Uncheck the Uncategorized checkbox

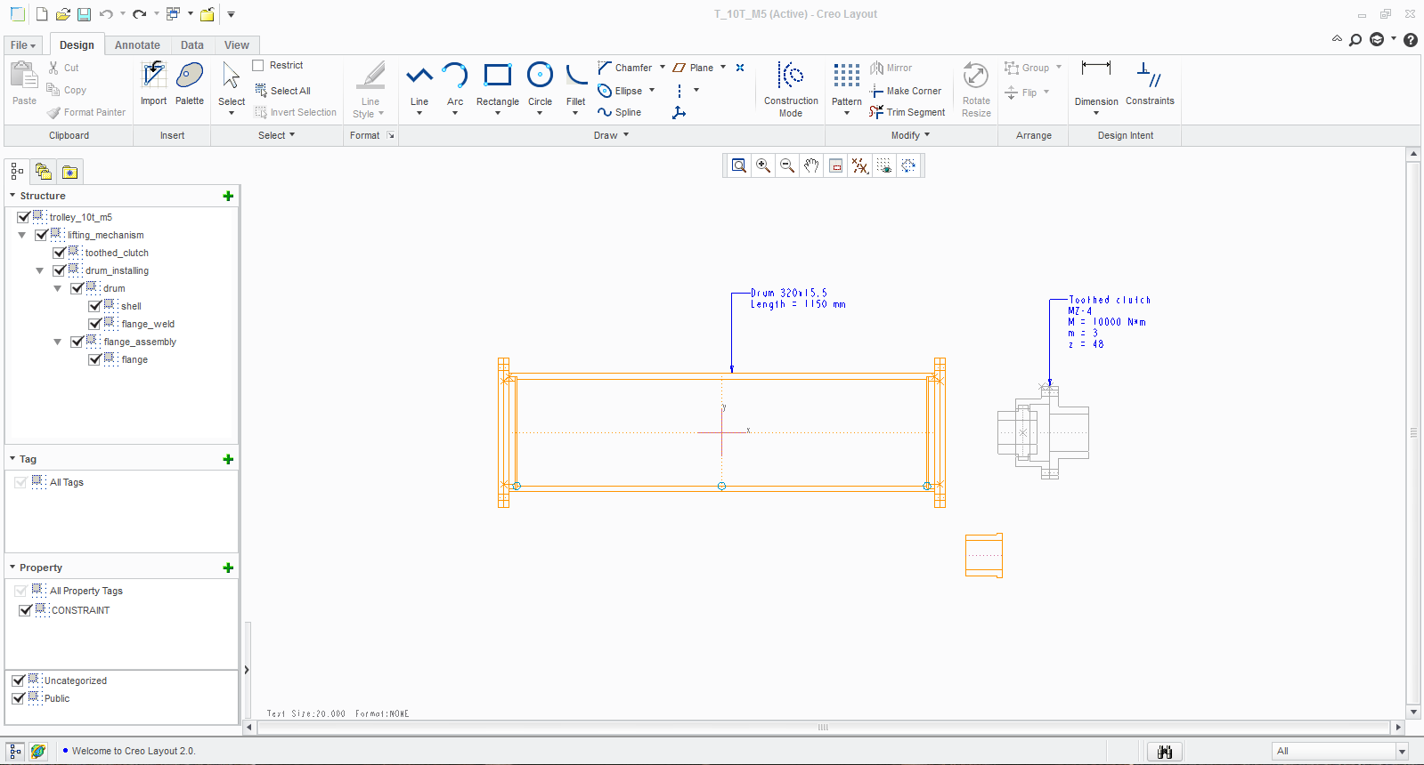(19, 680)
